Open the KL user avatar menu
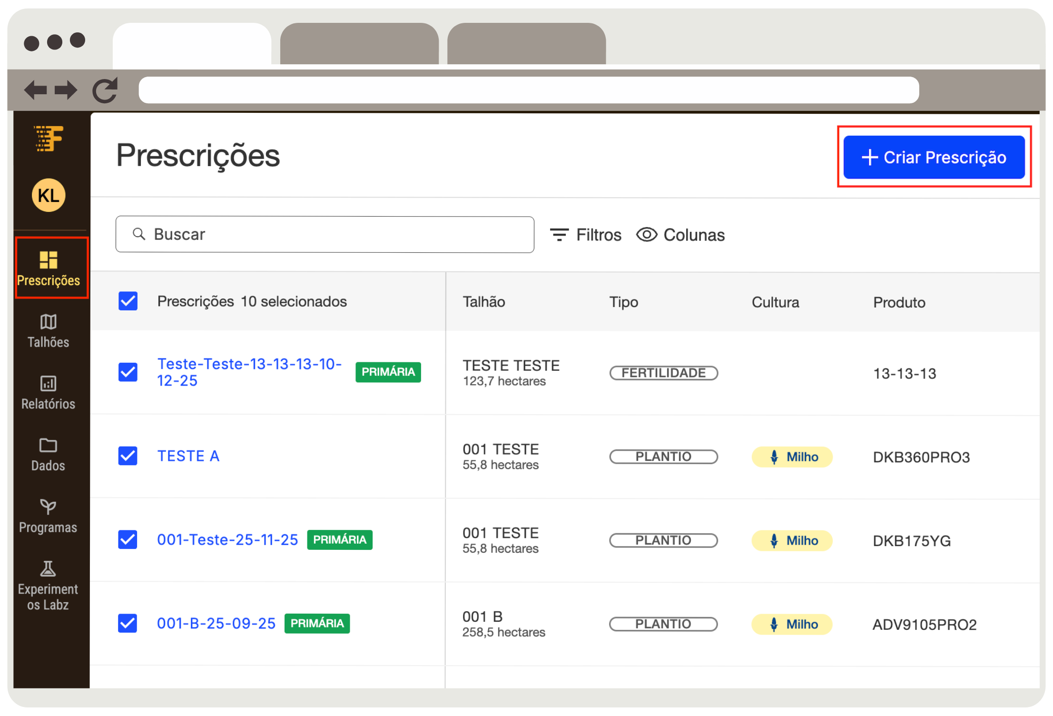The height and width of the screenshot is (716, 1053). [x=48, y=195]
